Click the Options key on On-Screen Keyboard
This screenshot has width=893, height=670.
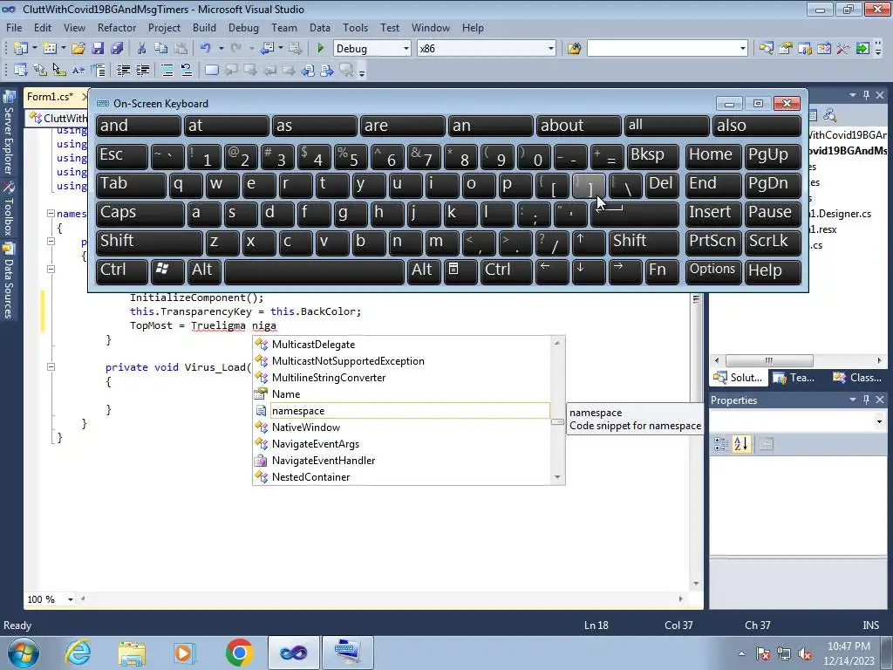(713, 271)
